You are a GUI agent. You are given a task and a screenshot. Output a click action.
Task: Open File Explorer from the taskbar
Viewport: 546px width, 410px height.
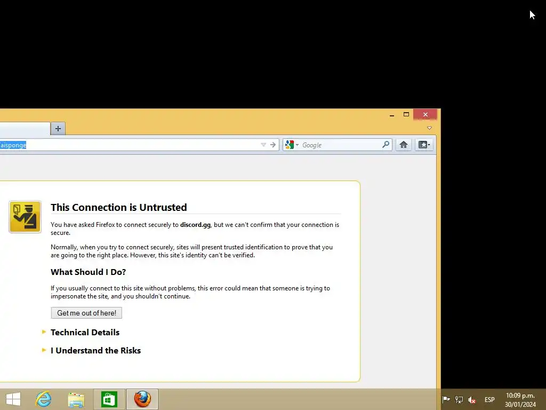76,399
